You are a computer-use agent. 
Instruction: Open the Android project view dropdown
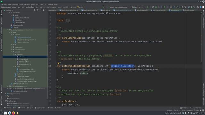(9, 10)
